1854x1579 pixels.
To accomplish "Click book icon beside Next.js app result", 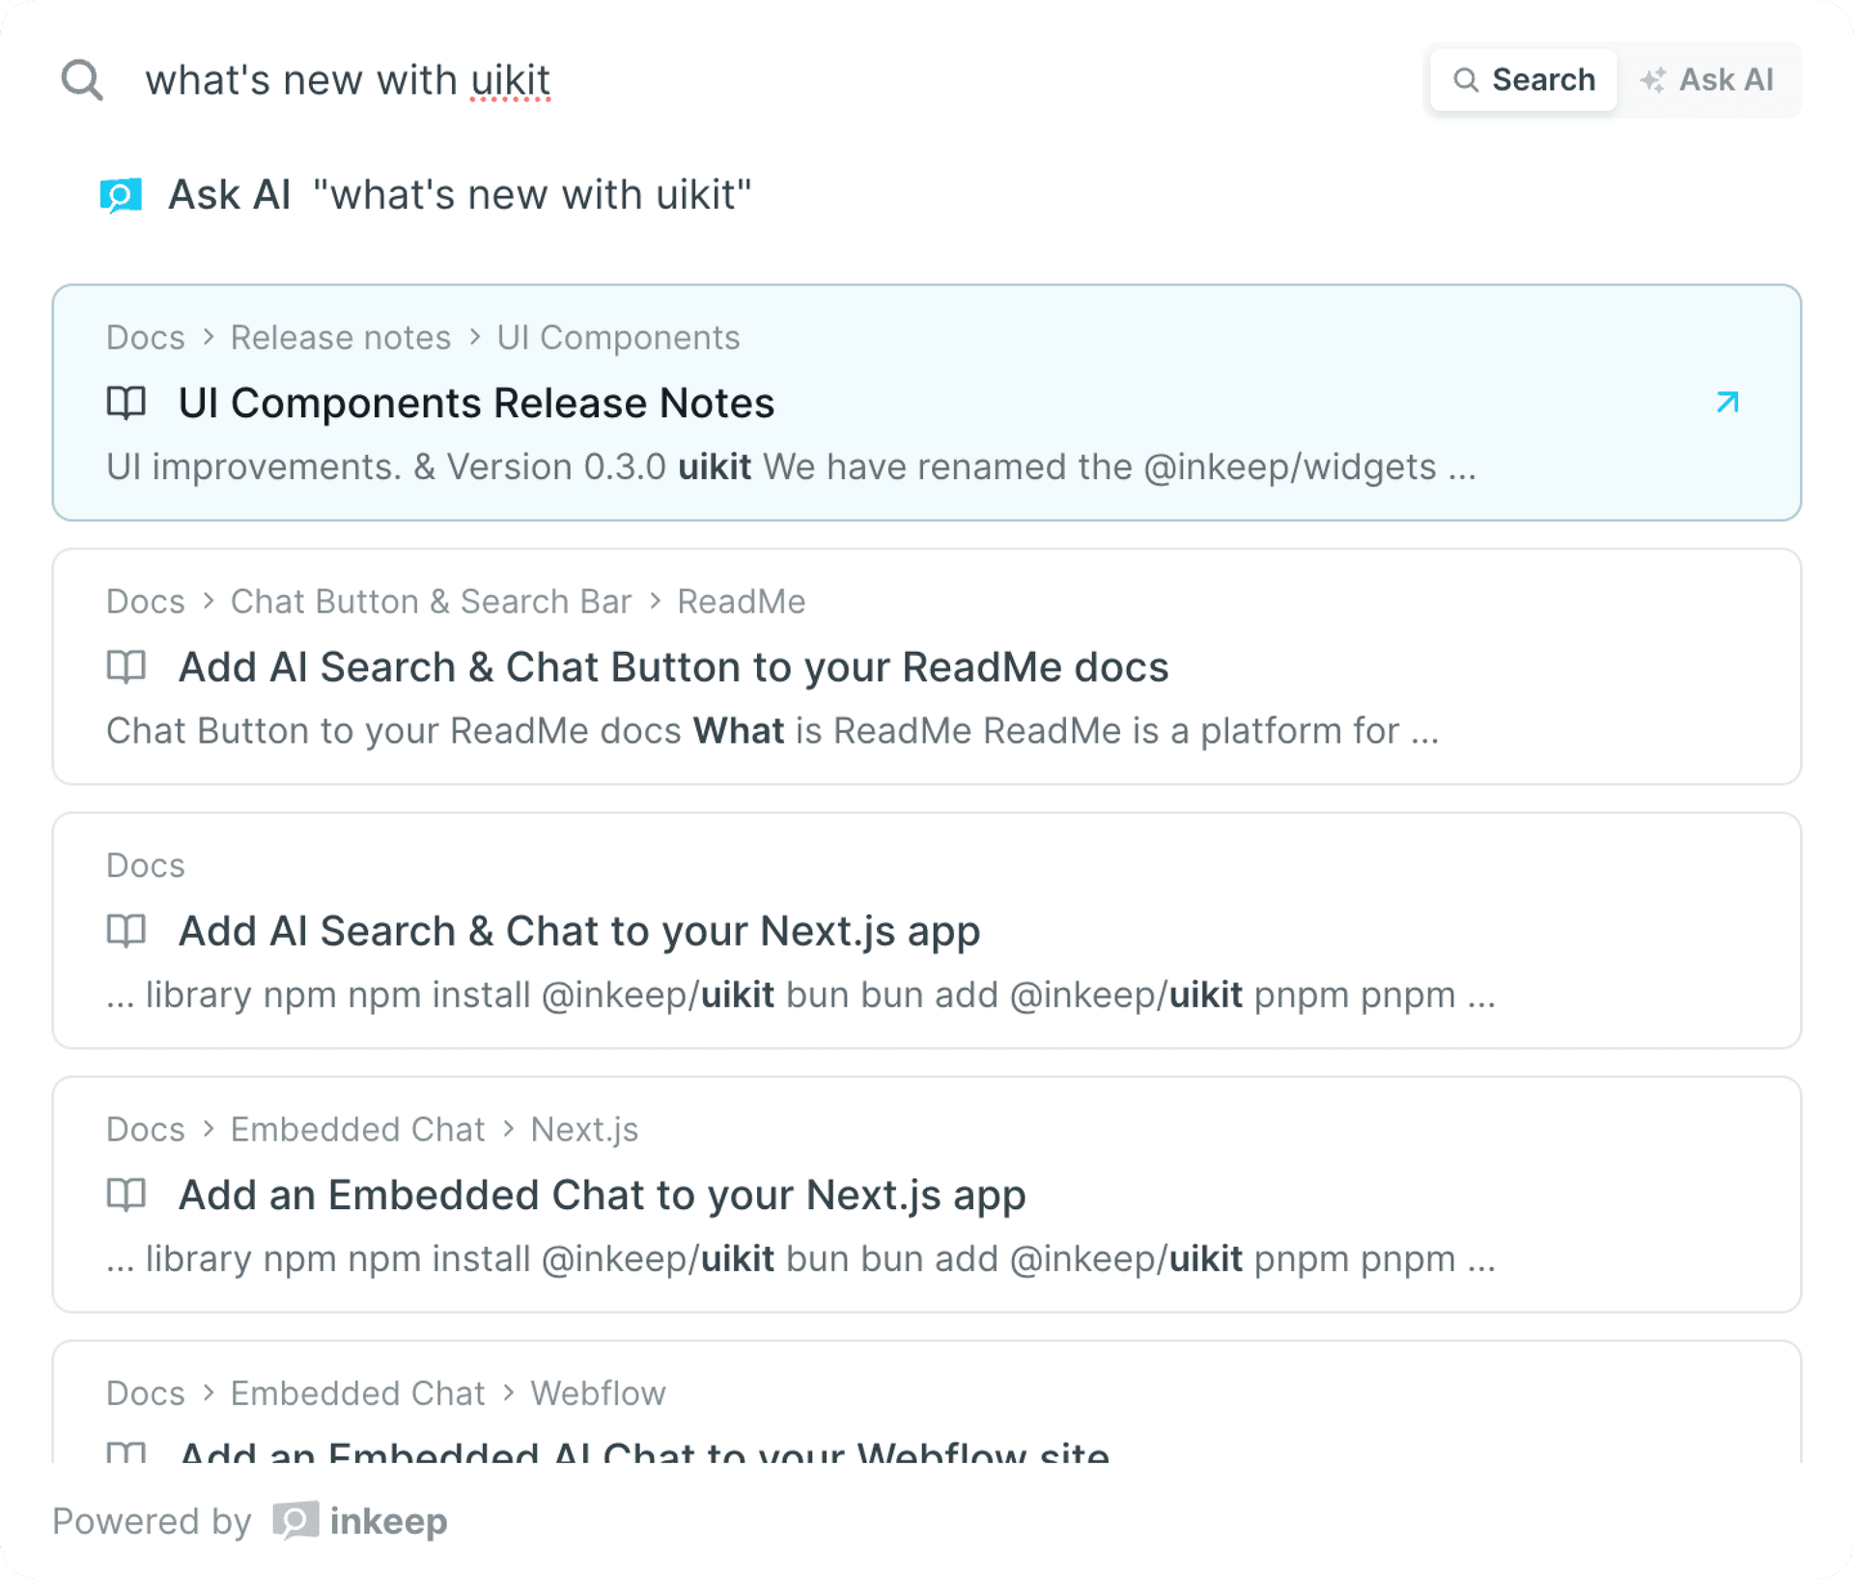I will (126, 931).
